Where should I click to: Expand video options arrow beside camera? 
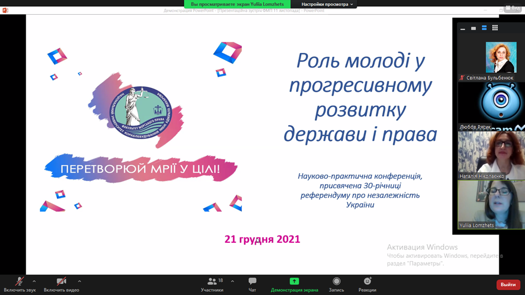tap(79, 281)
